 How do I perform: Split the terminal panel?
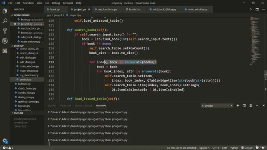tap(244, 105)
